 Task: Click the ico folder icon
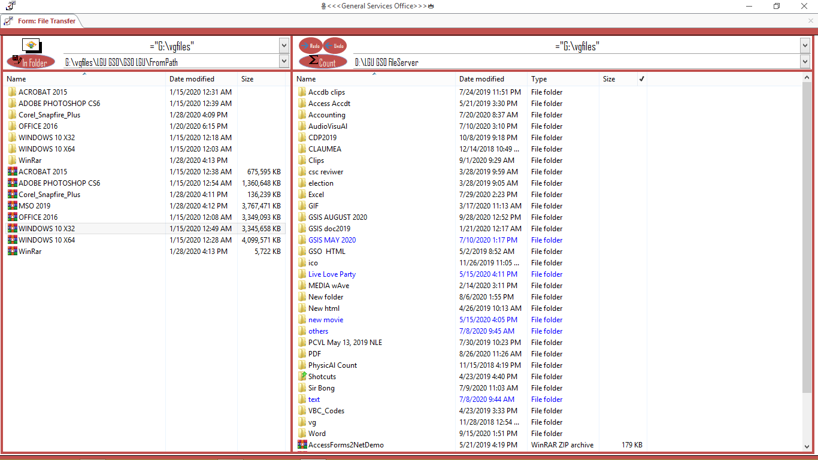tap(302, 263)
